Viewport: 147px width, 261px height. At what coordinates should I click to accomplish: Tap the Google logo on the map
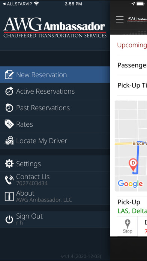click(130, 184)
